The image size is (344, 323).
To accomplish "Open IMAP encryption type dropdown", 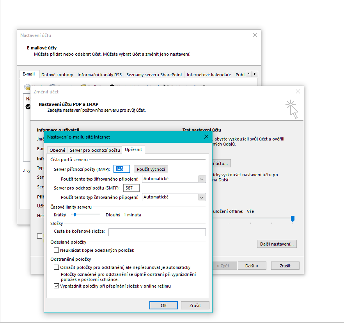I will point(202,179).
